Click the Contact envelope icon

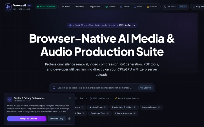(148, 7)
